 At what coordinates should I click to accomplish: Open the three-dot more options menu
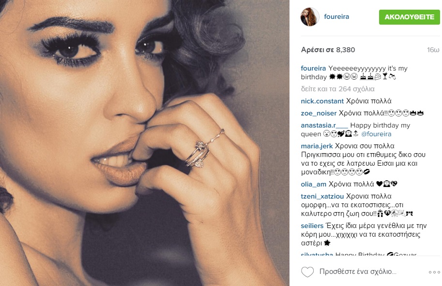pyautogui.click(x=434, y=272)
